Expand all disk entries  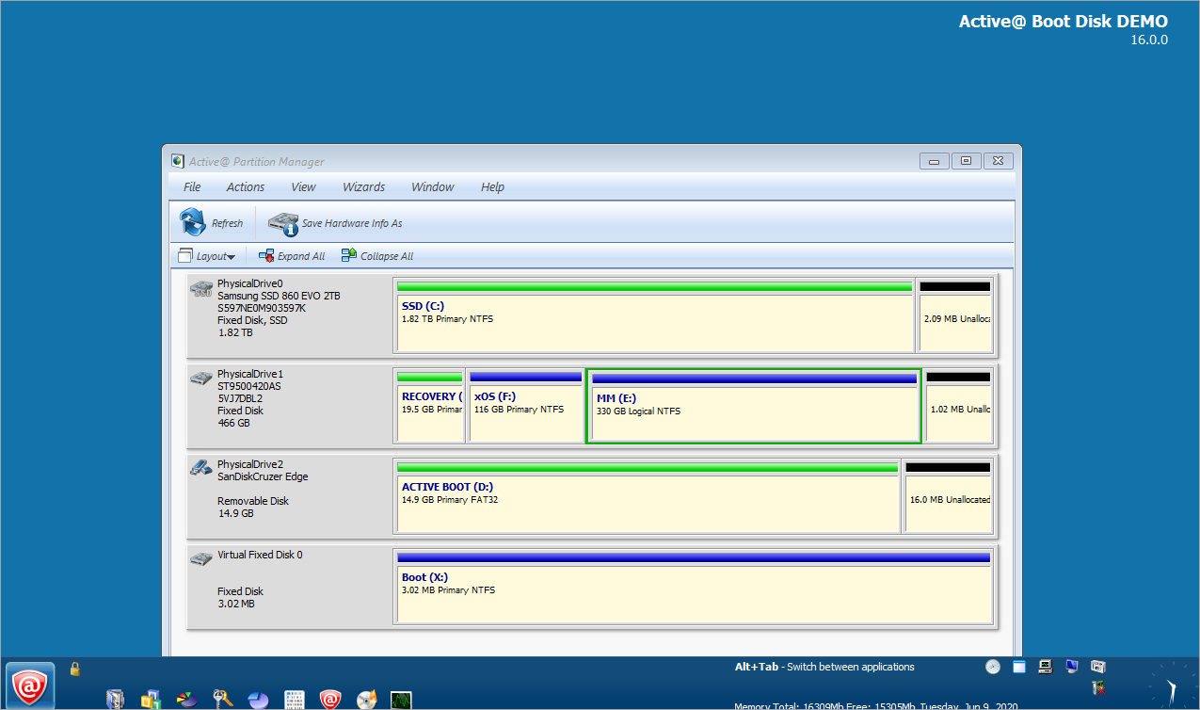tap(292, 256)
